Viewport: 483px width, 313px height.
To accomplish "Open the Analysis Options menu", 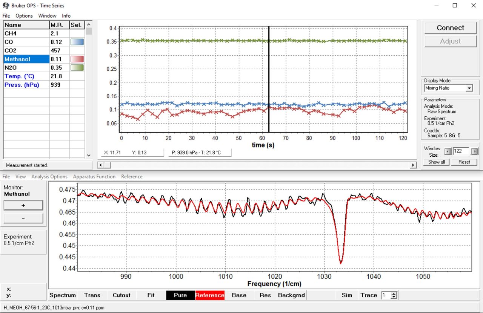I will point(49,176).
